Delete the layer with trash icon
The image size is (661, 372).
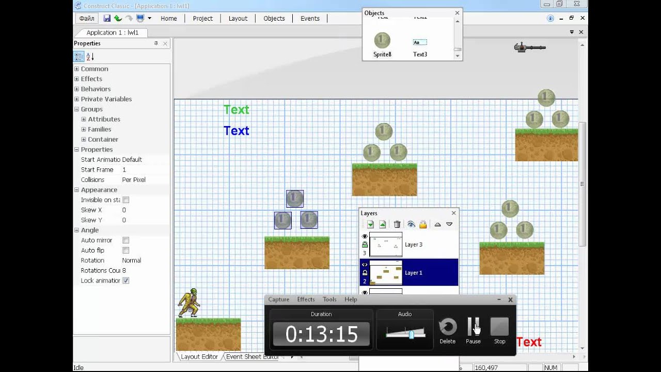pos(397,224)
